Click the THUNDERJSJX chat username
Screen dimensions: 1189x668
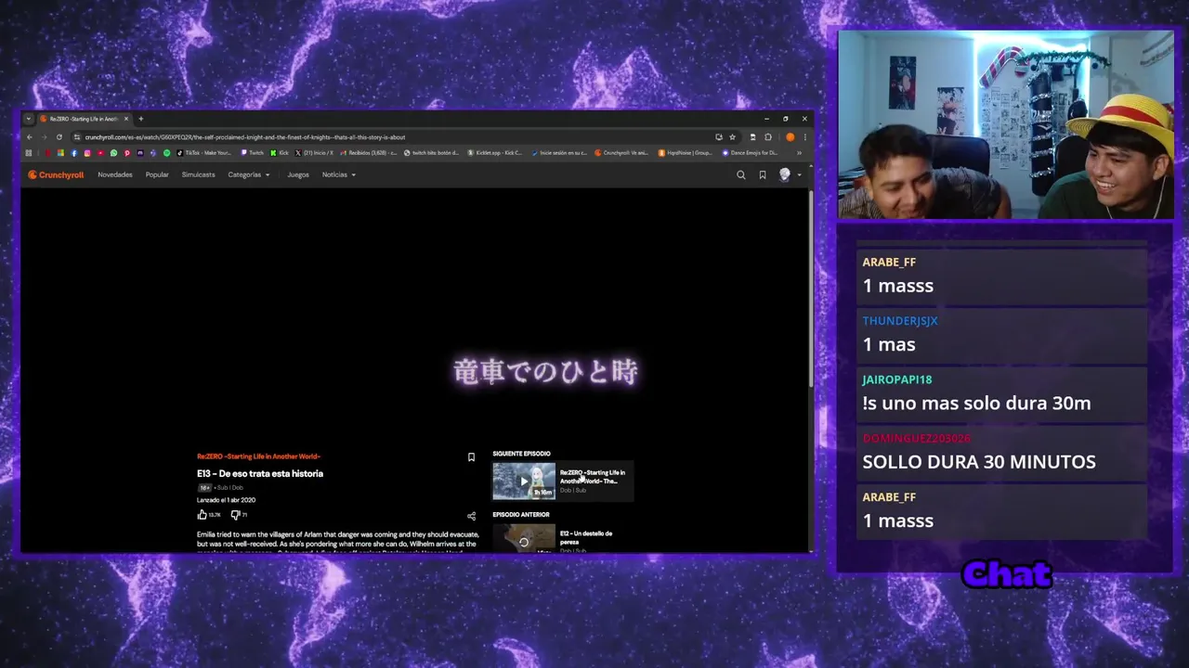tap(900, 321)
